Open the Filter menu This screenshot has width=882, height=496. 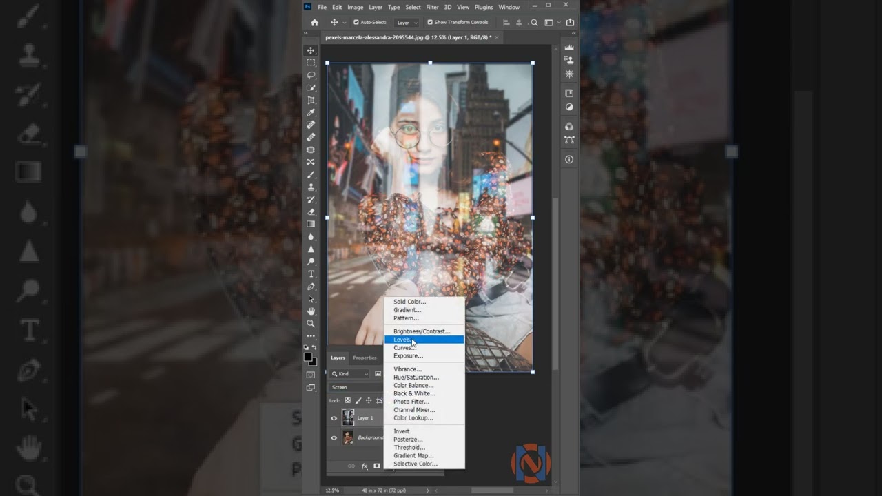tap(432, 7)
